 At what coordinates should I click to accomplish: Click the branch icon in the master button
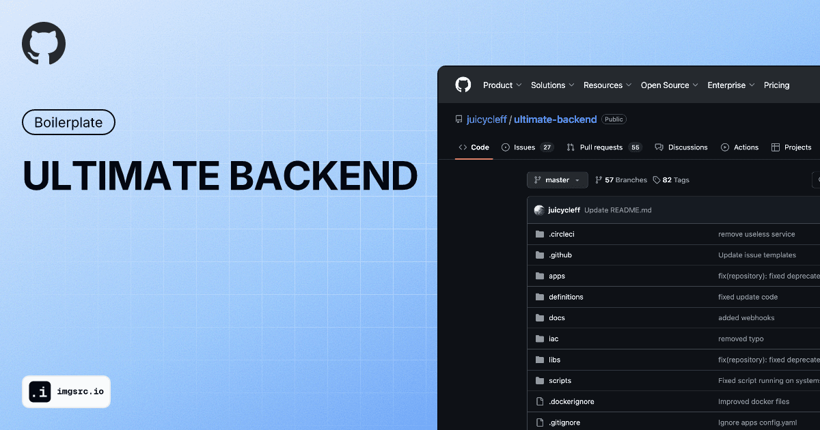coord(537,180)
